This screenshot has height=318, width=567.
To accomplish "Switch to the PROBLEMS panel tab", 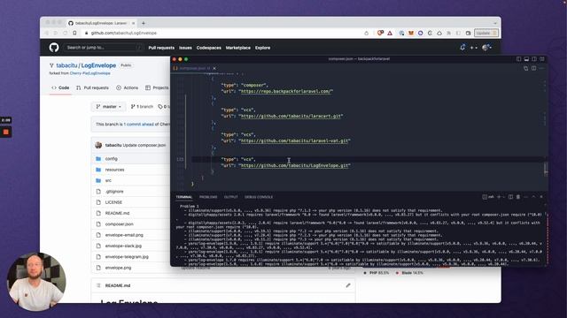I will (208, 197).
